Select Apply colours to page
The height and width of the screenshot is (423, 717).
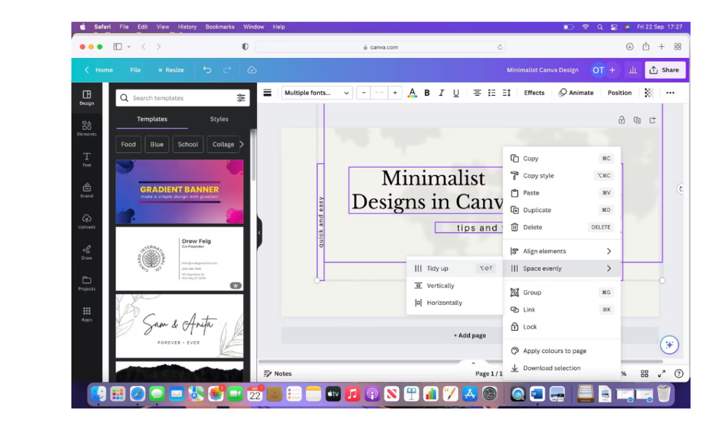pos(562,351)
